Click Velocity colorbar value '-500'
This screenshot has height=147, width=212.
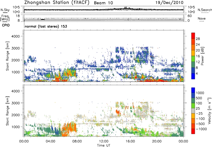201,124
